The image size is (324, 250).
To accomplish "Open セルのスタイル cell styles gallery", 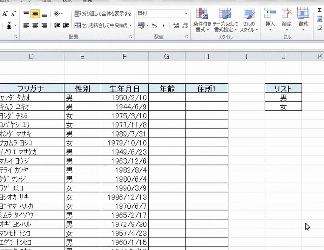I will click(x=249, y=20).
